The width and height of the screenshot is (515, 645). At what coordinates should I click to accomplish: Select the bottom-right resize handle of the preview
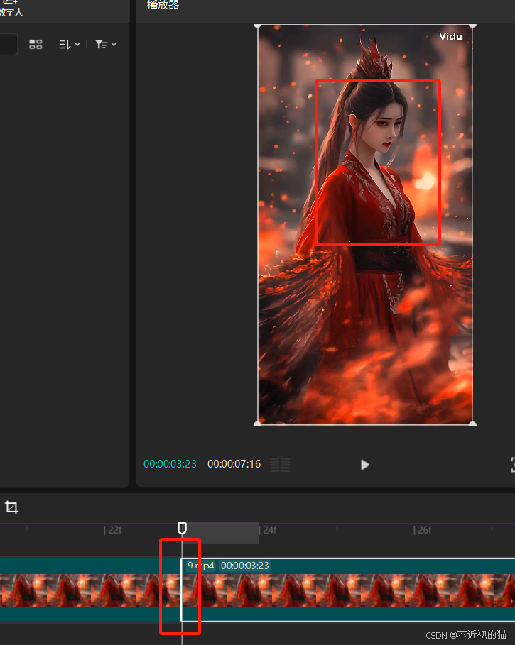(x=472, y=424)
